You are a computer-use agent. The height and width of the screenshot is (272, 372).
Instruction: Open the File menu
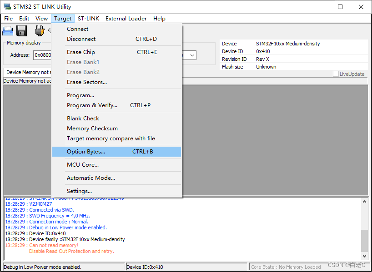[8, 19]
